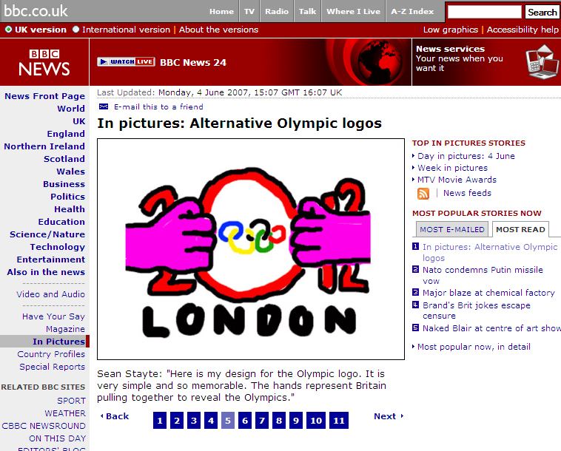The image size is (561, 451).
Task: Open Brand's Brit jokes escape censure
Action: [x=476, y=311]
